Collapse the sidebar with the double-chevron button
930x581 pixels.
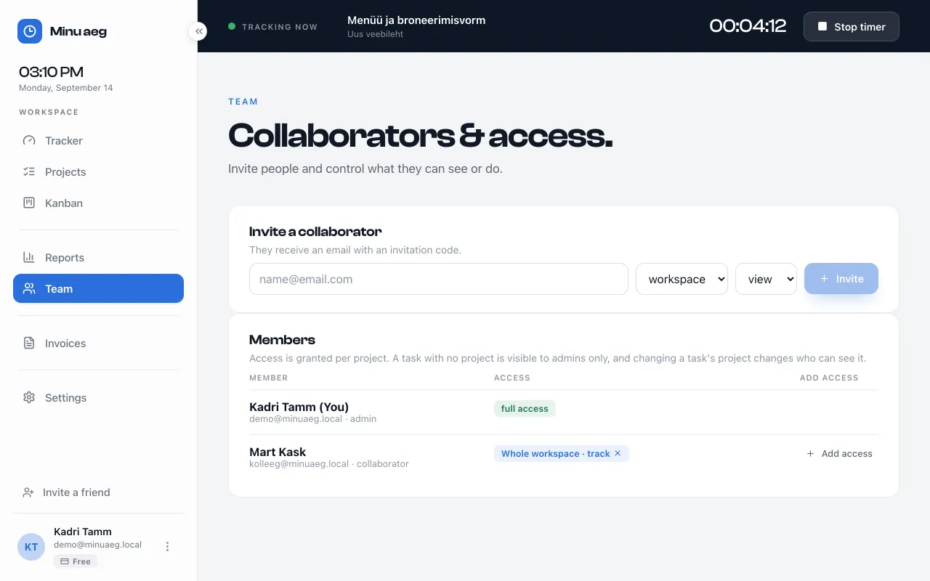[198, 31]
